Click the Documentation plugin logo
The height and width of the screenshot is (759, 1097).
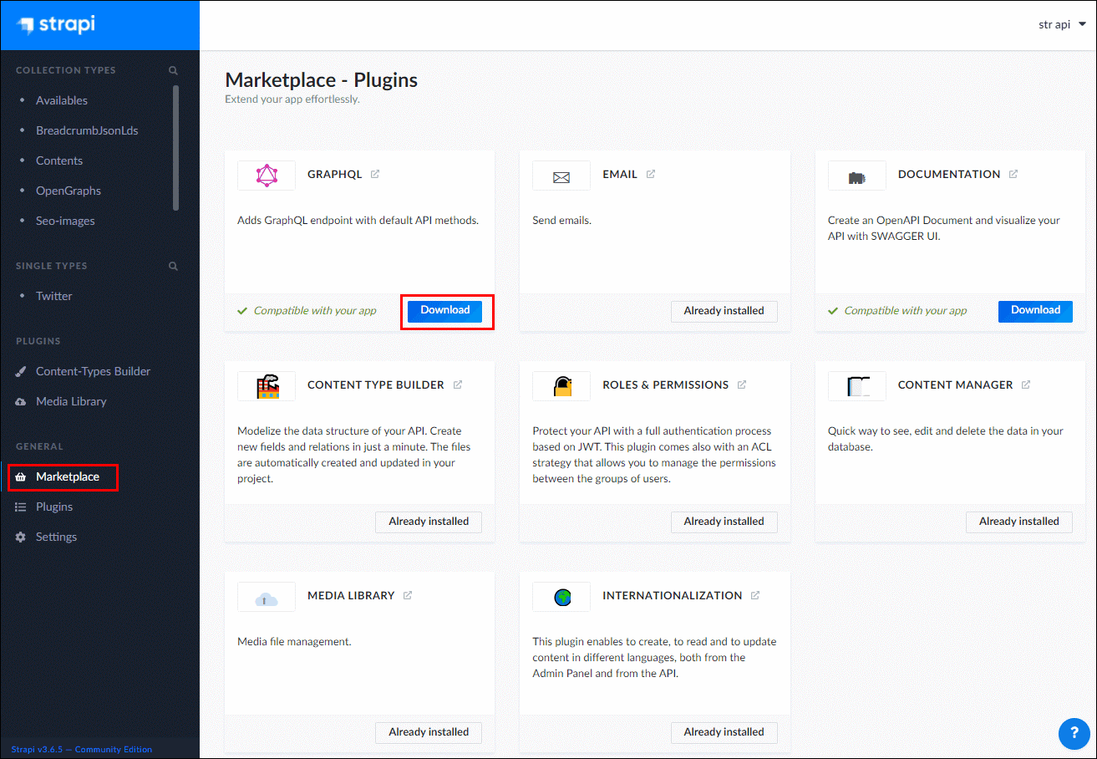857,176
